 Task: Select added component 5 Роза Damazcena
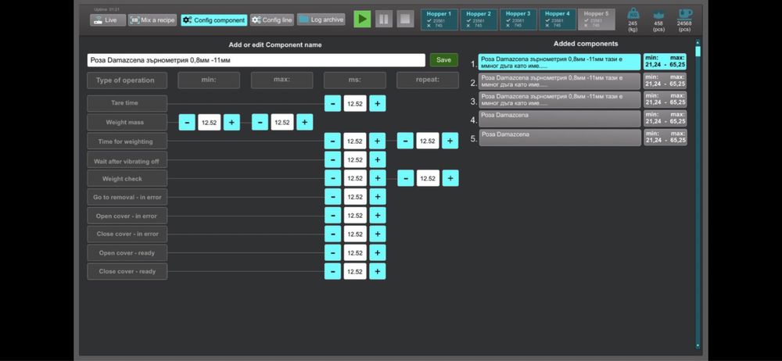point(560,138)
